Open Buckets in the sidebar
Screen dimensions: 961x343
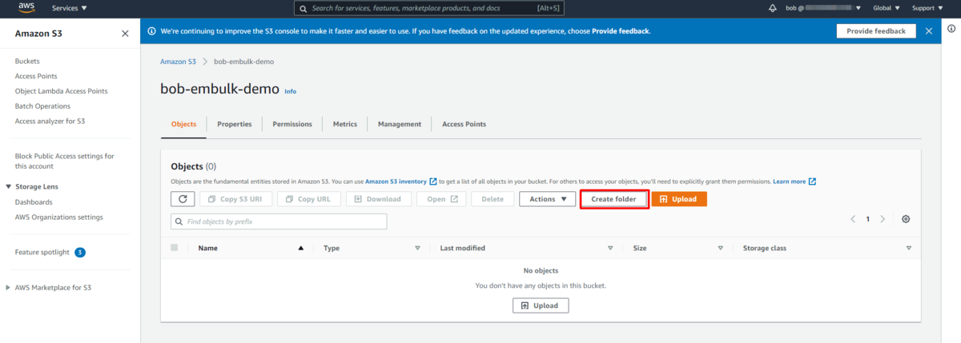pos(27,61)
